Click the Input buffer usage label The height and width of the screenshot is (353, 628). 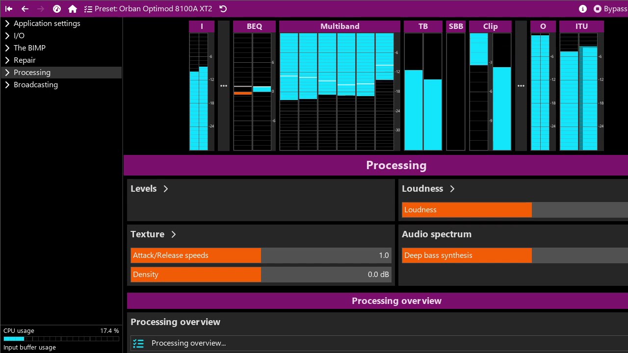pos(29,348)
